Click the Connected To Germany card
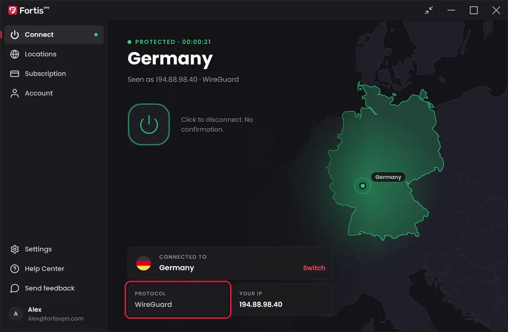Screen dimensions: 508x332 (230, 263)
